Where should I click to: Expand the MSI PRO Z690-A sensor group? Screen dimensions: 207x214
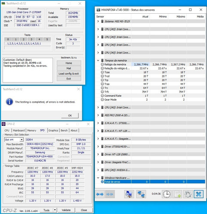(98, 115)
